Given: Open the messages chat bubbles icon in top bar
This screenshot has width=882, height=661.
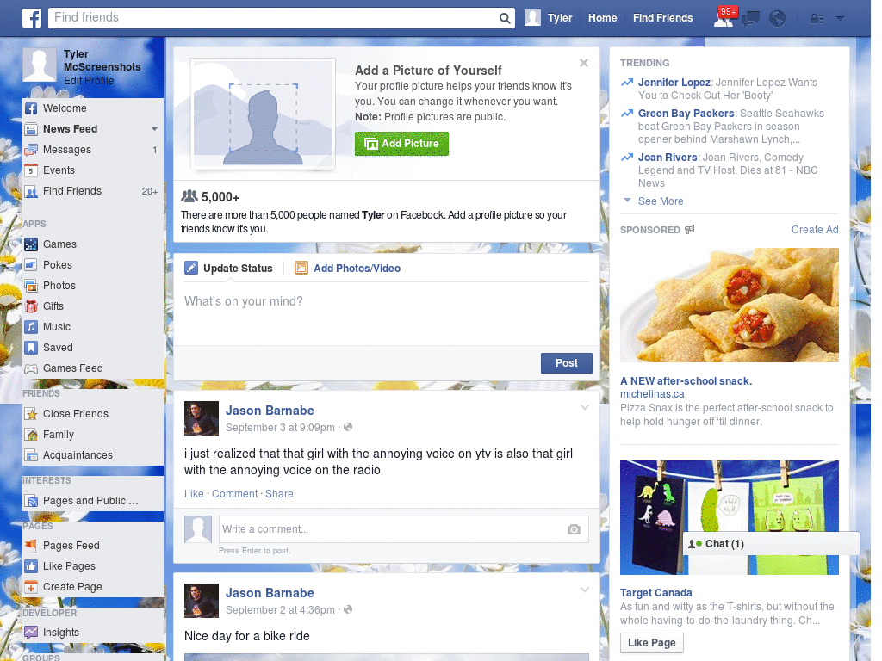Looking at the screenshot, I should coord(751,19).
